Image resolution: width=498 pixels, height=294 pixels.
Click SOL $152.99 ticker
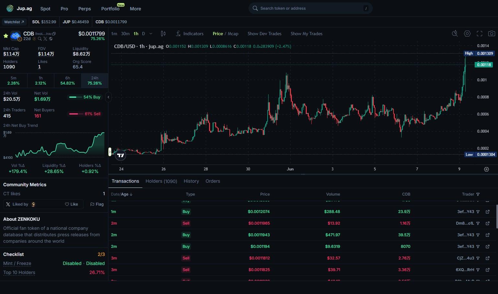tap(44, 22)
